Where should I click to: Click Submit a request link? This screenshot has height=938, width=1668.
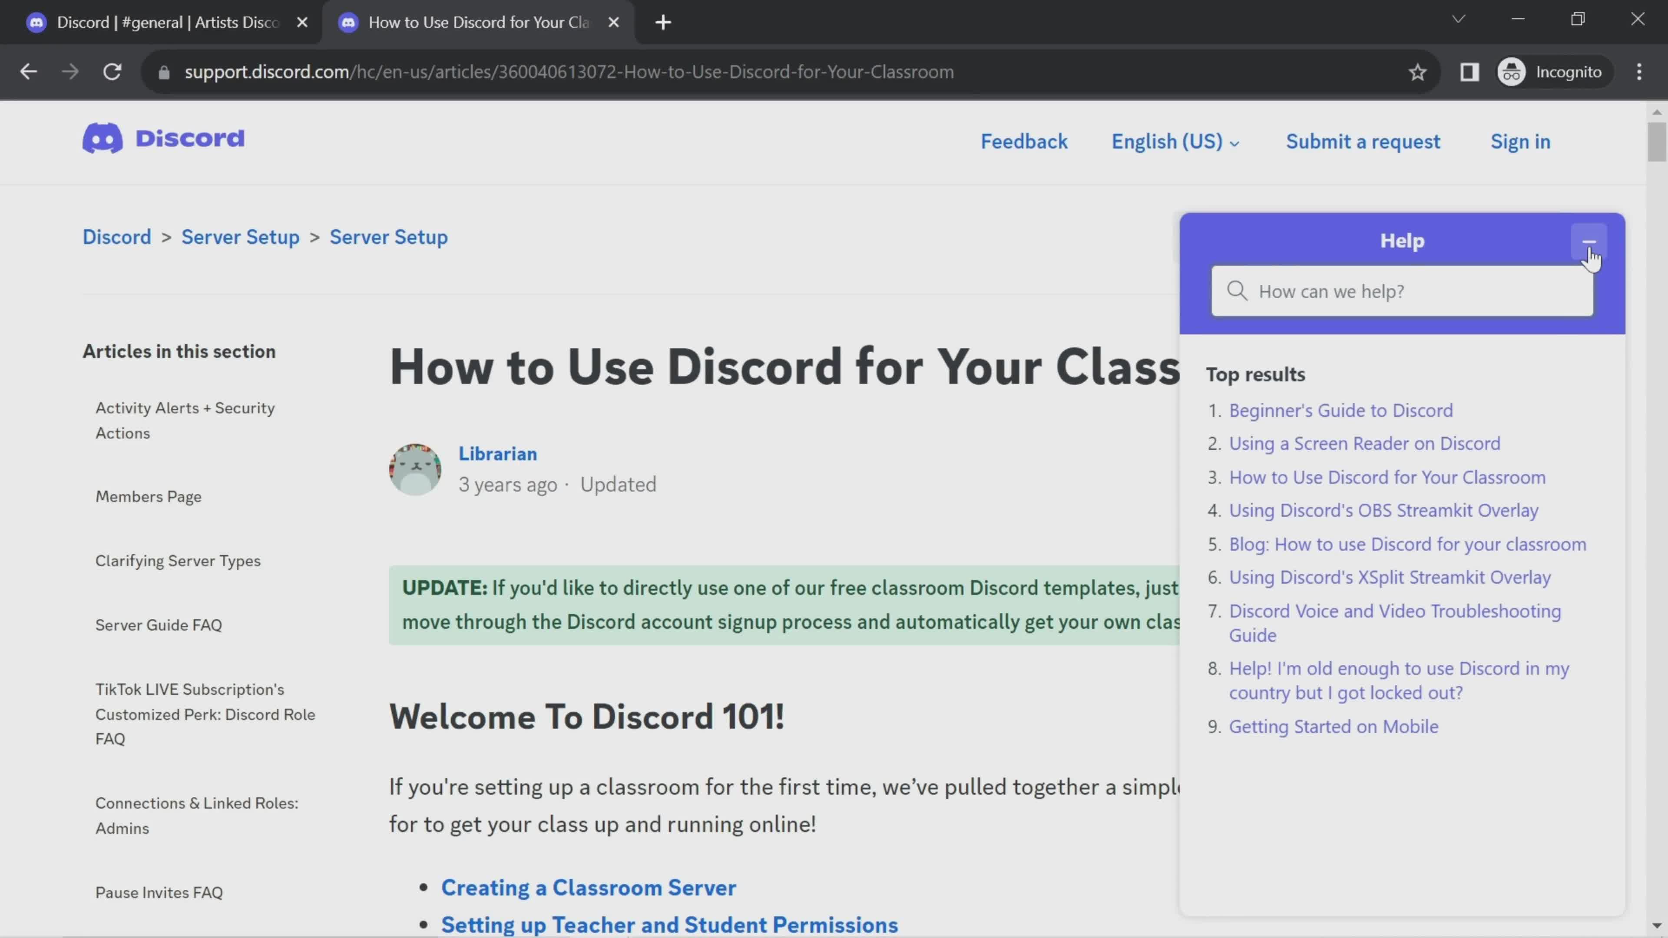coord(1363,142)
